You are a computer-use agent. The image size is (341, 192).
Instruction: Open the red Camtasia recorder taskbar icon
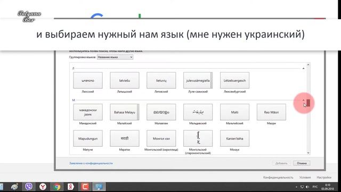click(x=85, y=187)
